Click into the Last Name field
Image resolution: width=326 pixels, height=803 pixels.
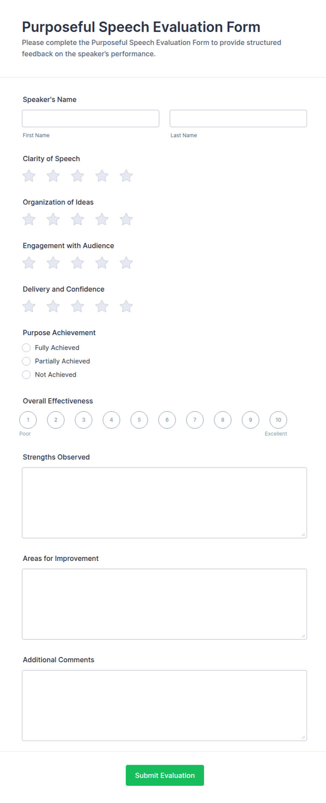pyautogui.click(x=238, y=119)
